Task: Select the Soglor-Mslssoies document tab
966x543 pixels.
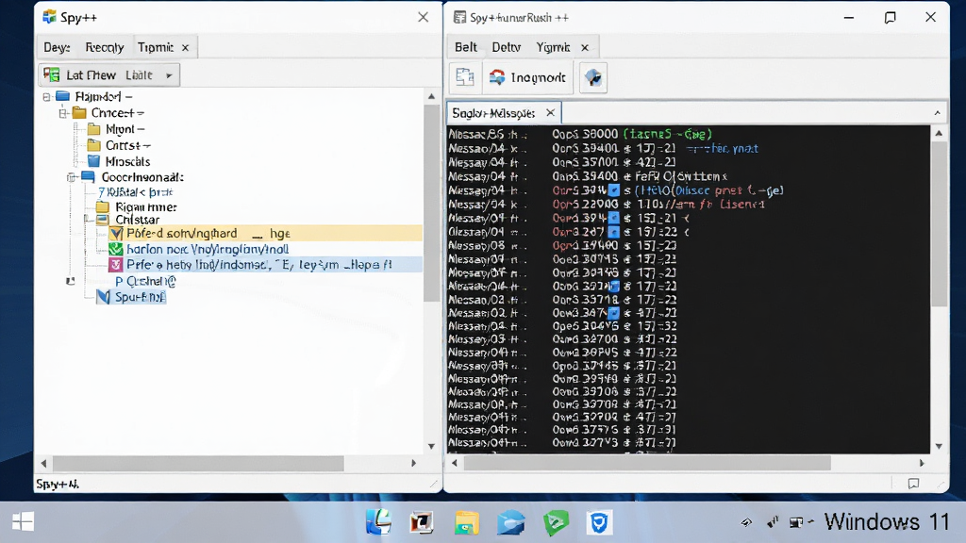Action: click(493, 113)
